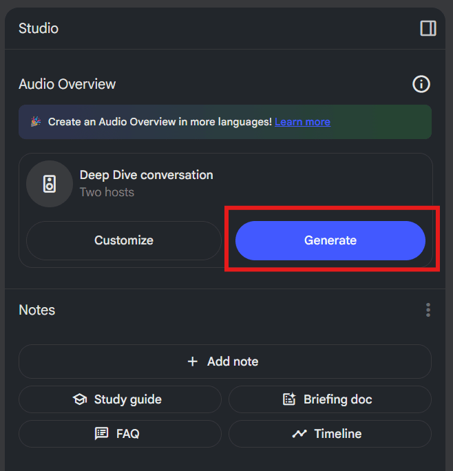This screenshot has height=471, width=453.
Task: Click the Notes section heading
Action: pos(37,310)
